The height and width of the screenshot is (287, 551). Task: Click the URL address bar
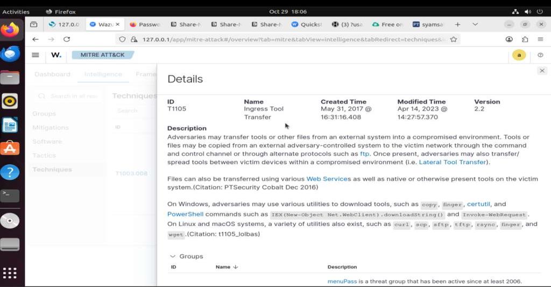click(x=291, y=39)
